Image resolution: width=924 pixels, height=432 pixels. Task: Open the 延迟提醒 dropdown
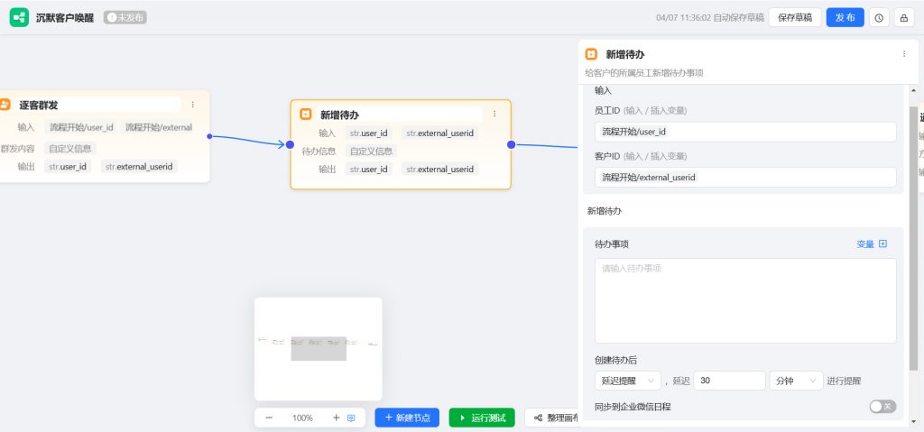[x=628, y=381]
